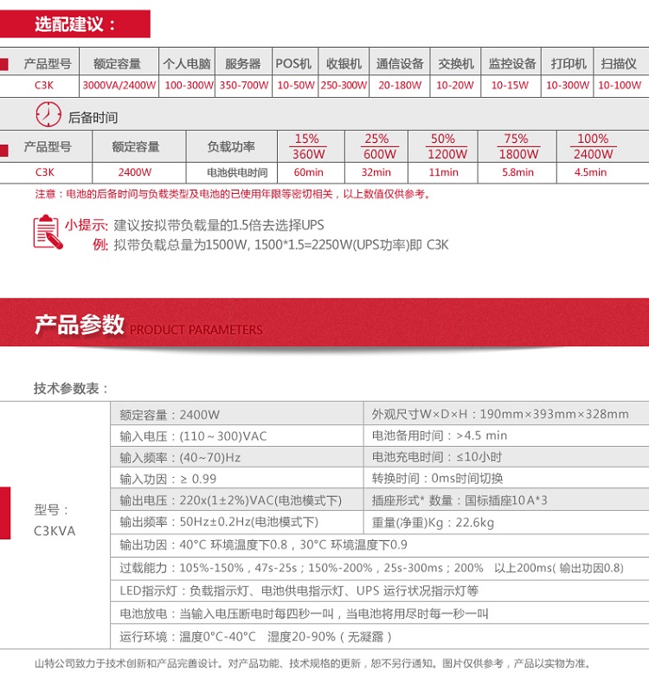Click the 75% 1800W load header
This screenshot has height=684, width=649.
pyautogui.click(x=517, y=146)
